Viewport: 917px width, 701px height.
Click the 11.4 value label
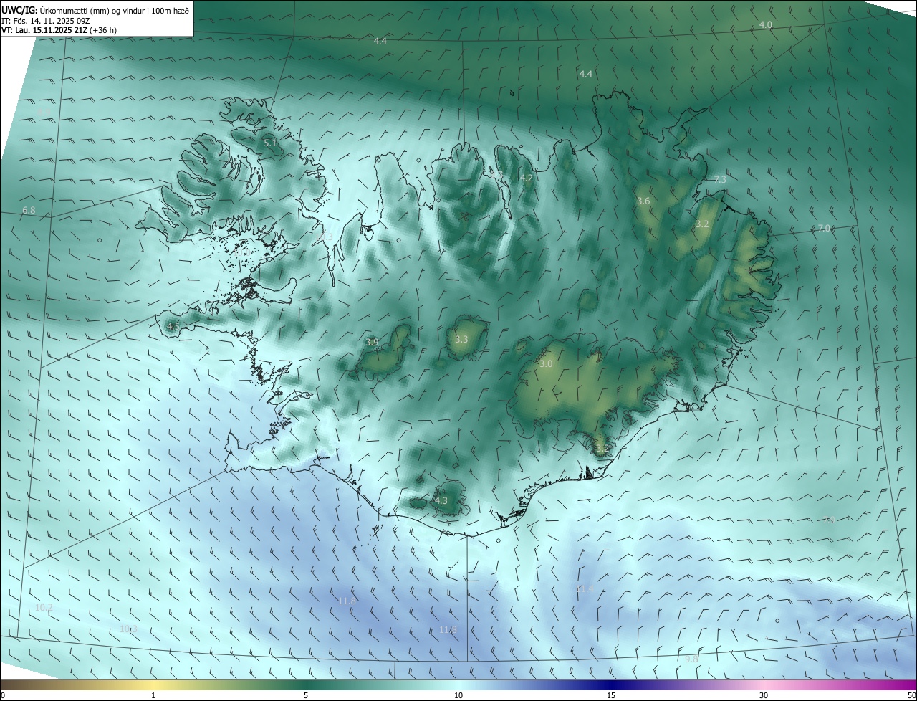(585, 588)
